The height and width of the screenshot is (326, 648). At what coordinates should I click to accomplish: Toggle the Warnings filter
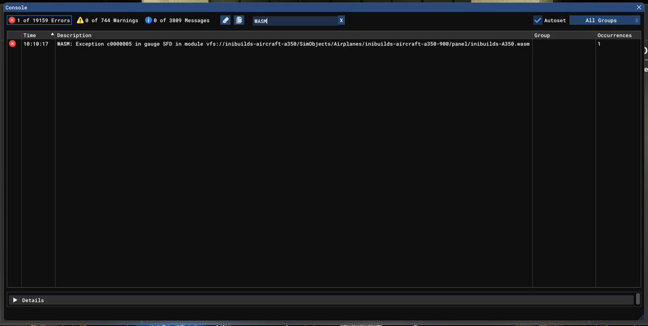pyautogui.click(x=108, y=21)
